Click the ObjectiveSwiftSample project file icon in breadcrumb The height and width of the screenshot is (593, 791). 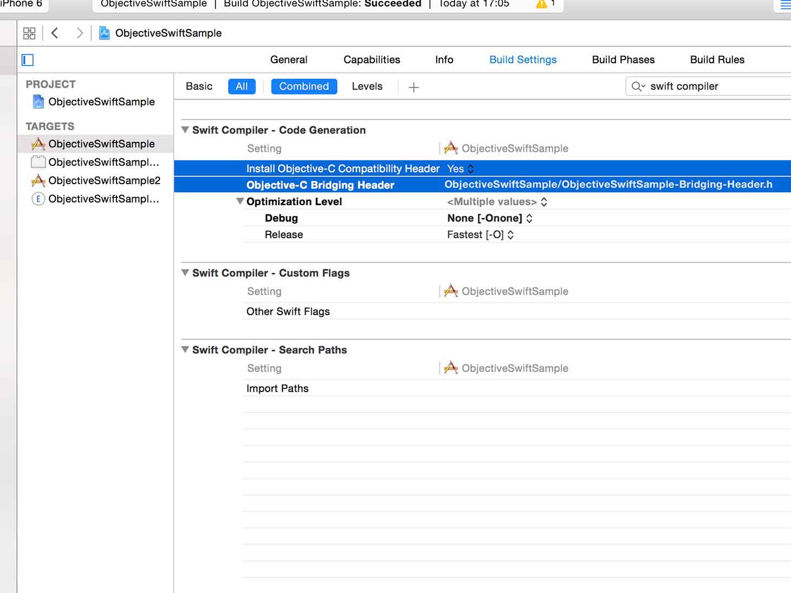[x=104, y=33]
